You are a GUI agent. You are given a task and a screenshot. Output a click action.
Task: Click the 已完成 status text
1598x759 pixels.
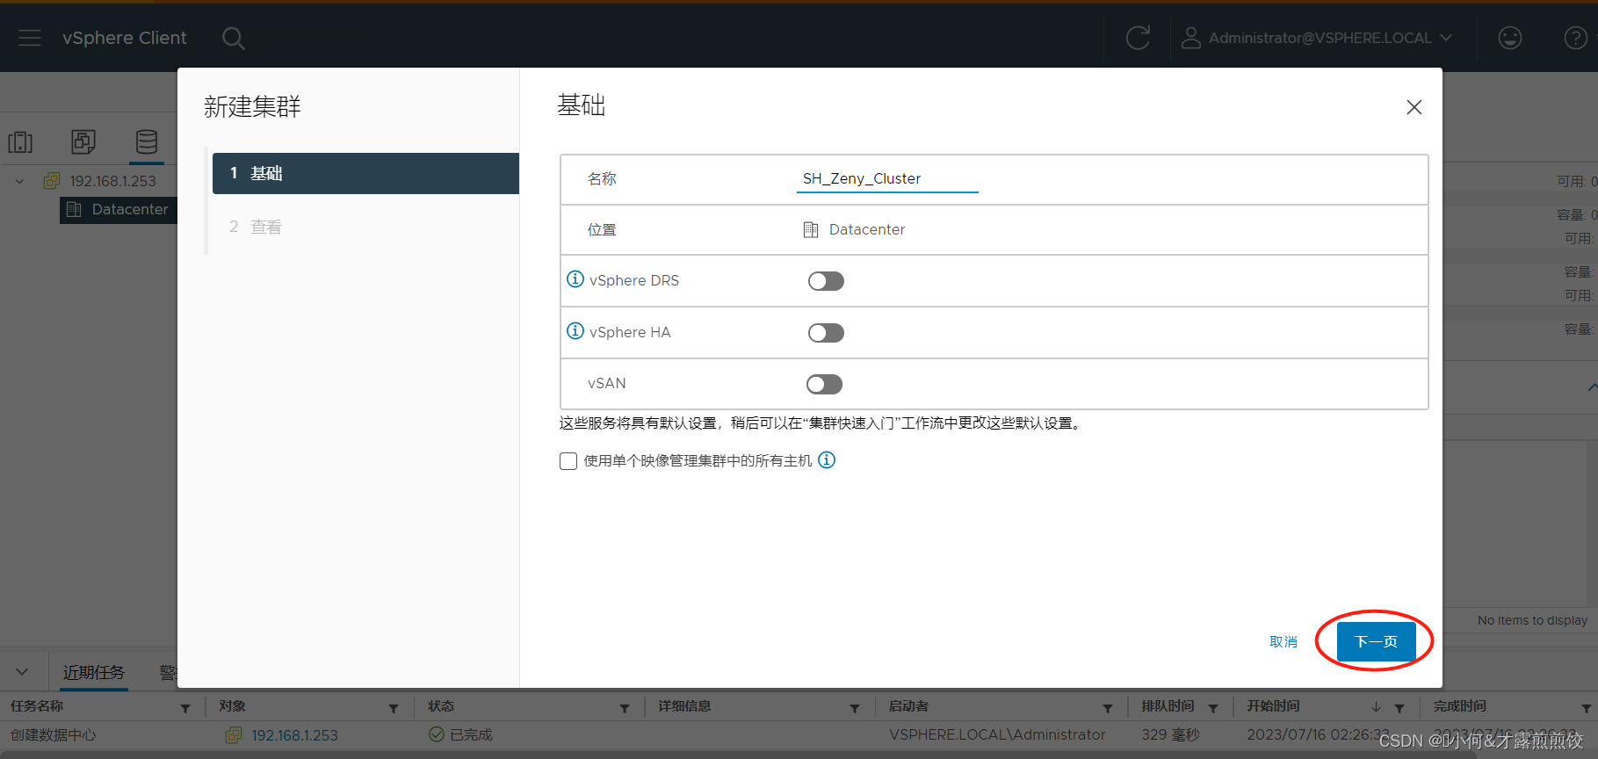[x=471, y=734]
